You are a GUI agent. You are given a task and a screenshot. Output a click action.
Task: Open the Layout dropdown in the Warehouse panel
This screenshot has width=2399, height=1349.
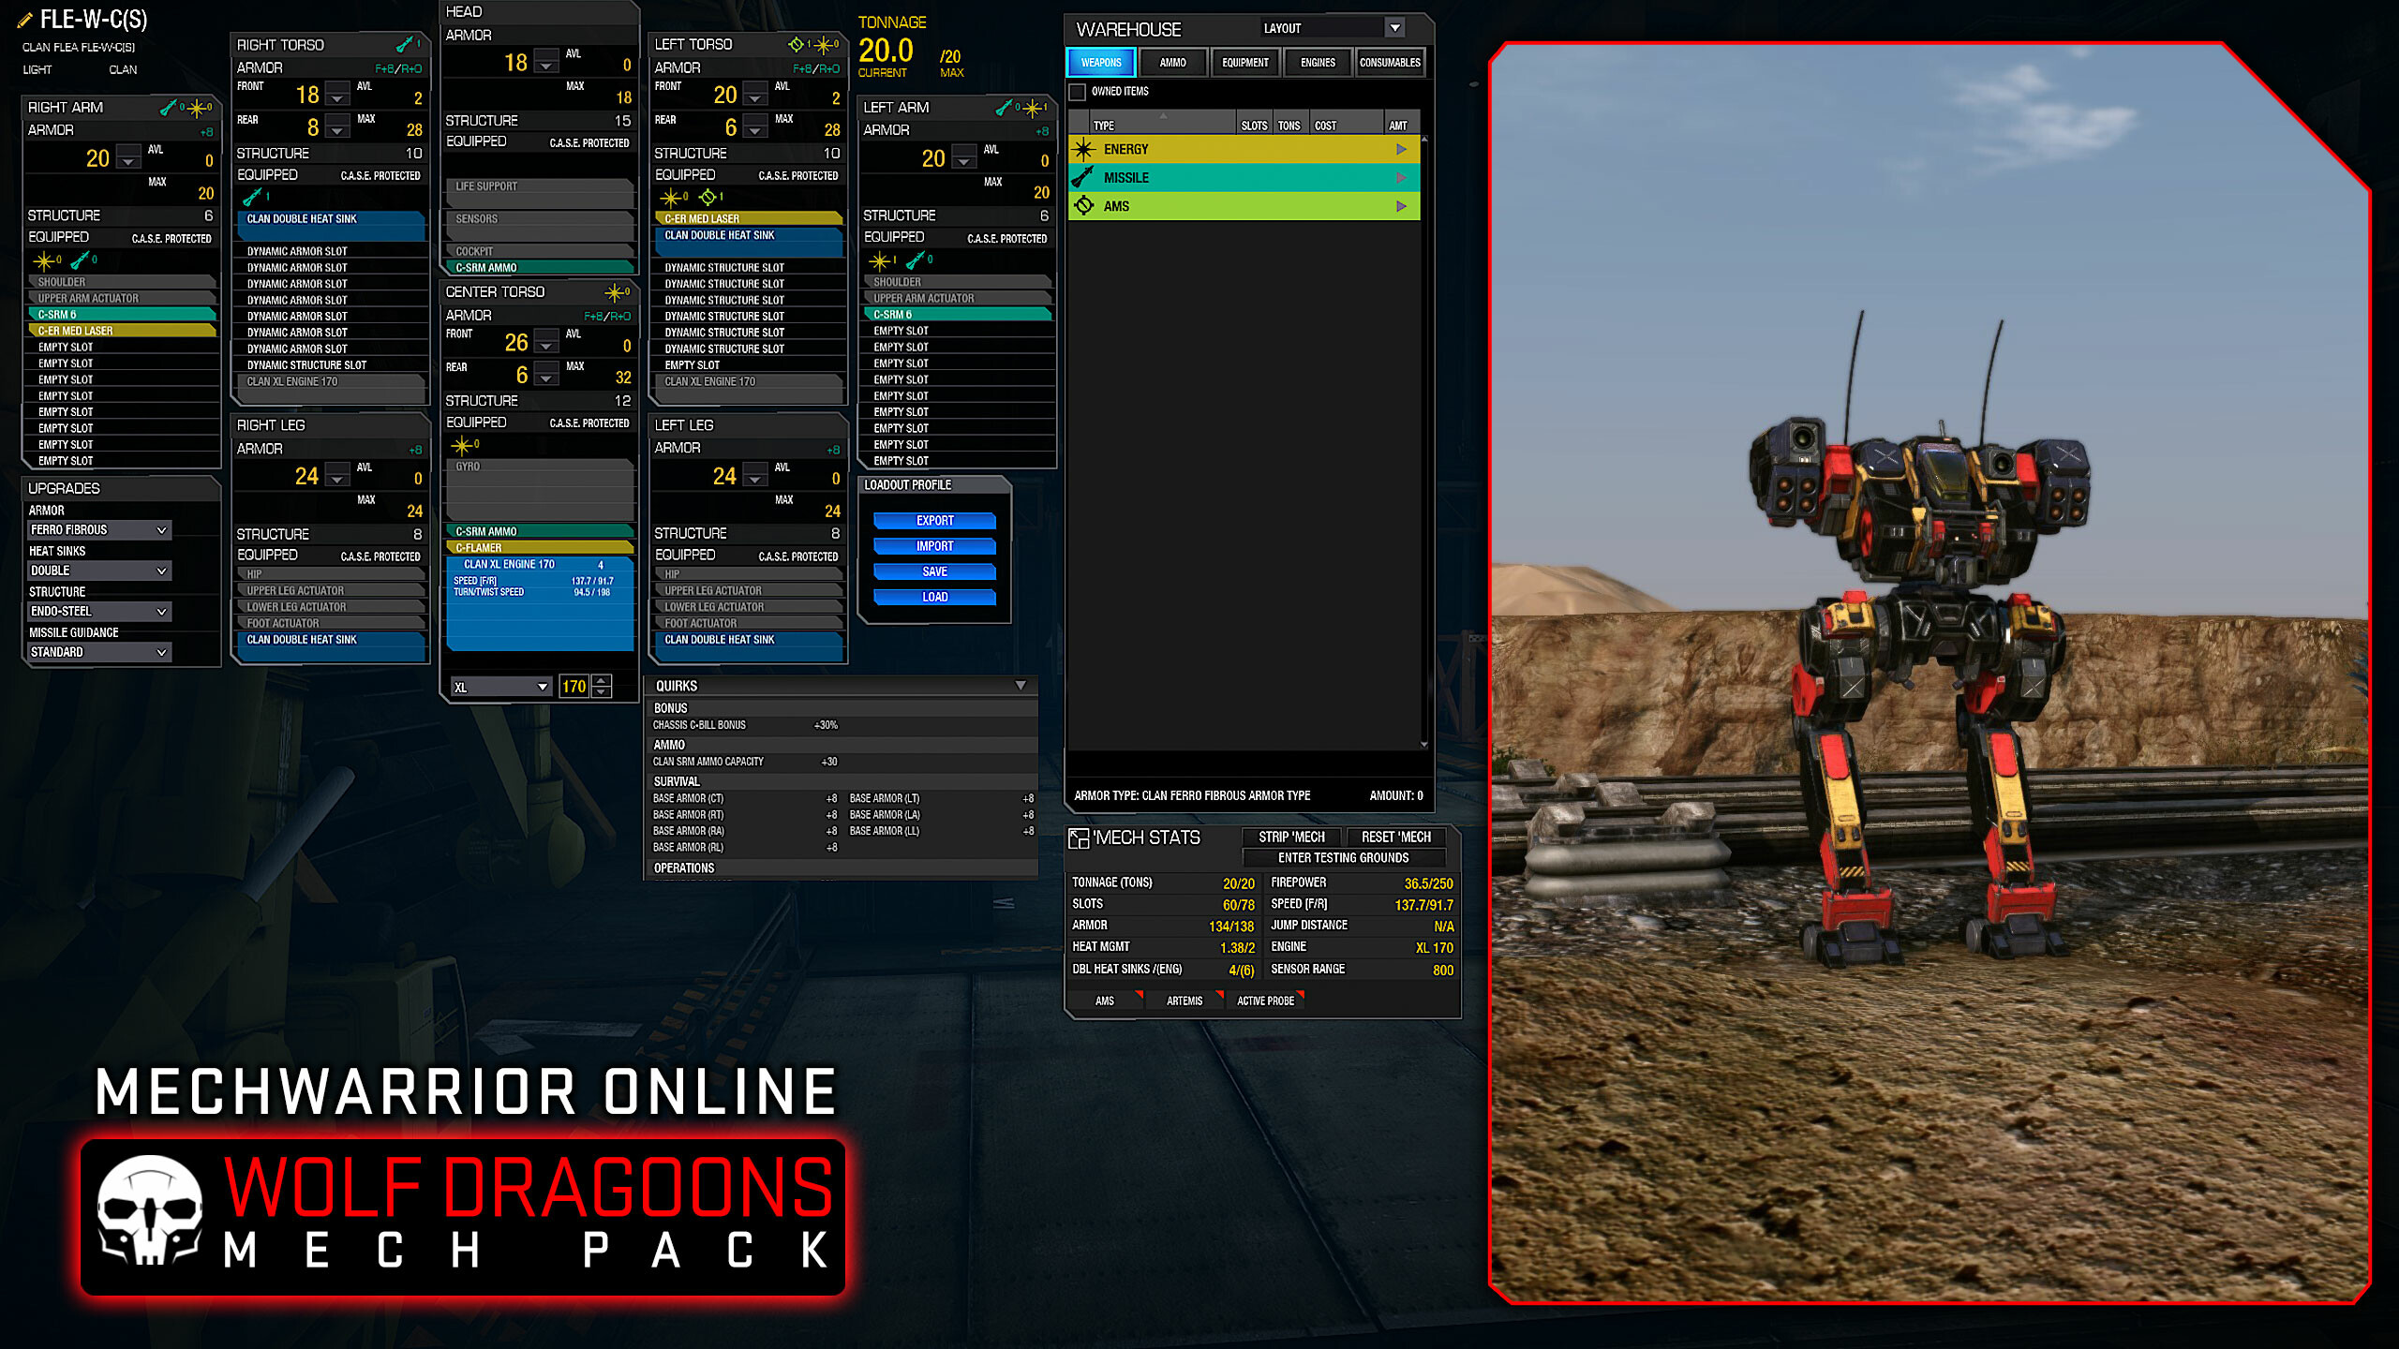click(x=1395, y=27)
